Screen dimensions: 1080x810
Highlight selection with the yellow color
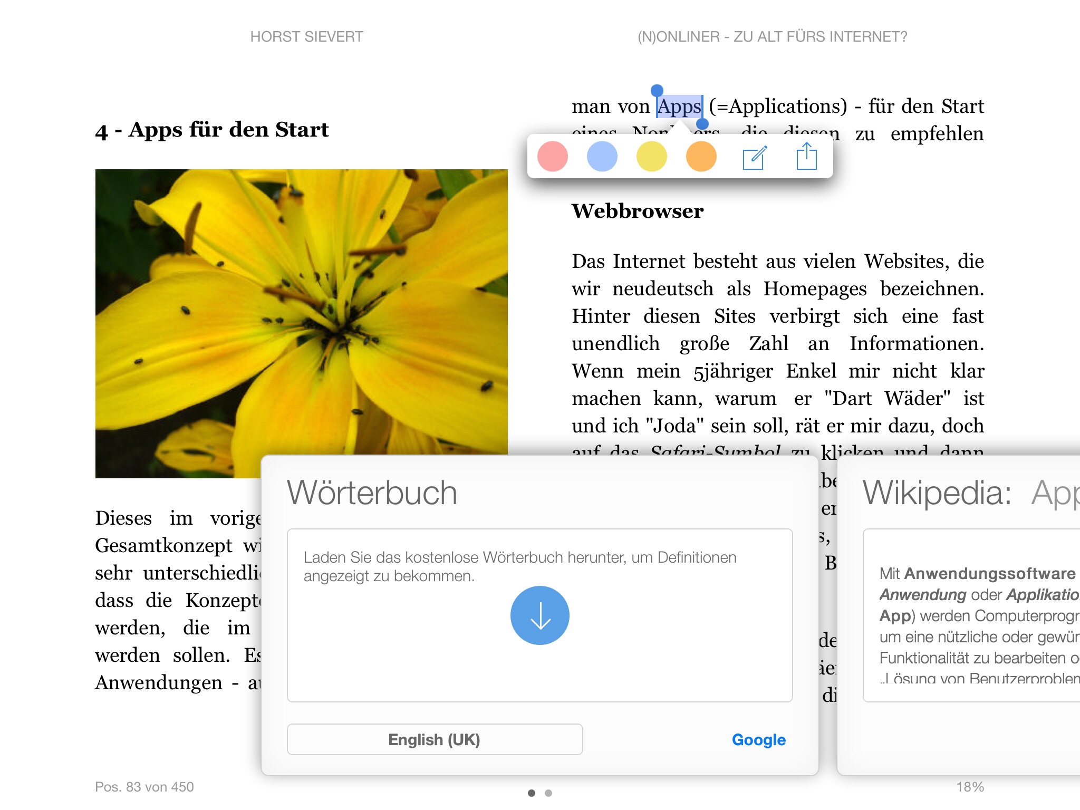(651, 157)
